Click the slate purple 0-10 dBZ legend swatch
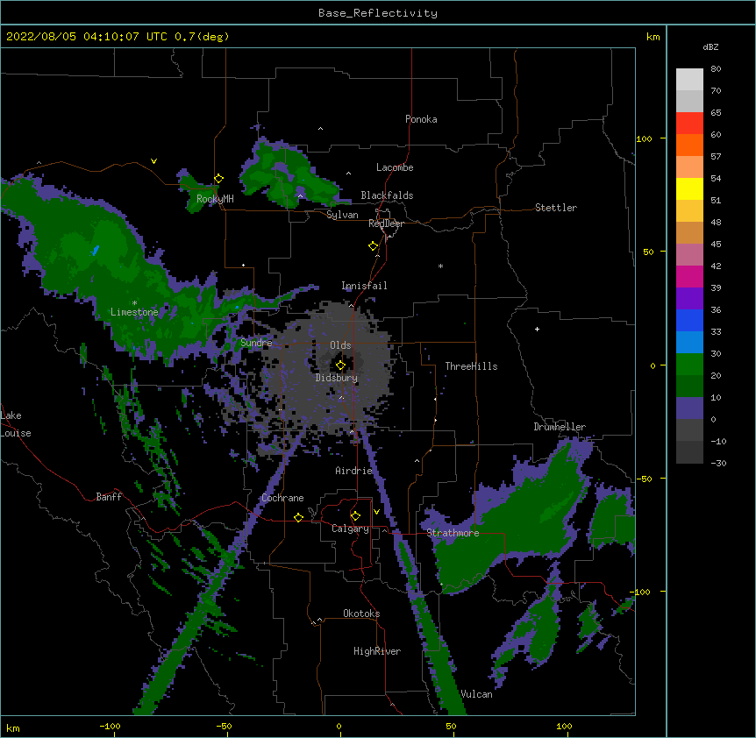This screenshot has width=756, height=738. tap(689, 408)
